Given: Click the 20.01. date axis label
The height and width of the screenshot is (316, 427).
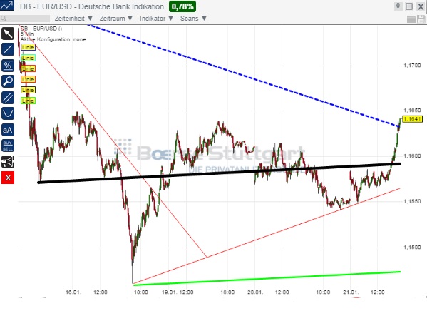Looking at the screenshot, I should pos(255,292).
